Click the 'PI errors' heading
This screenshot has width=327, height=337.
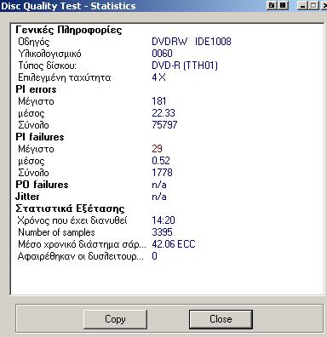36,89
